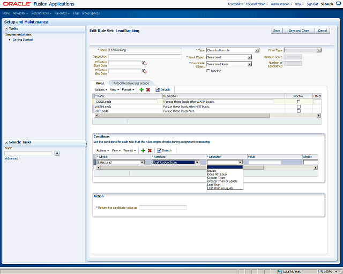Cancel editing the rule set
The image size is (343, 274).
323,31
